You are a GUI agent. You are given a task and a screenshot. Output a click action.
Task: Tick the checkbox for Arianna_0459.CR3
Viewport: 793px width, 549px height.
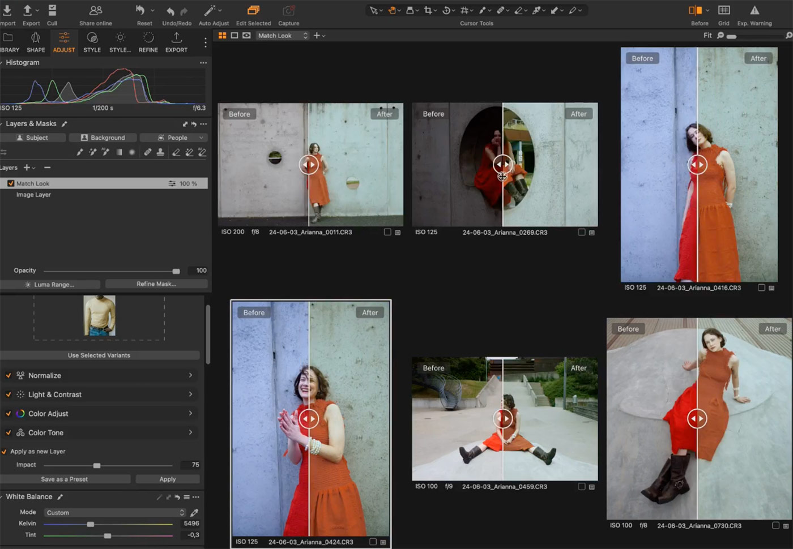tap(581, 486)
